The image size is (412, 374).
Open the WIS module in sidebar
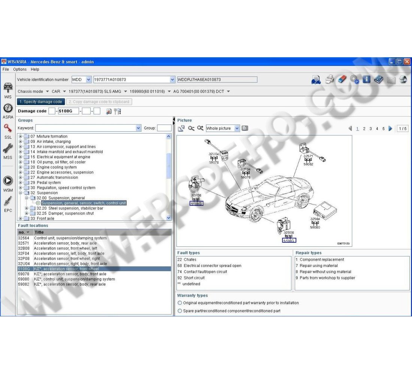8,90
